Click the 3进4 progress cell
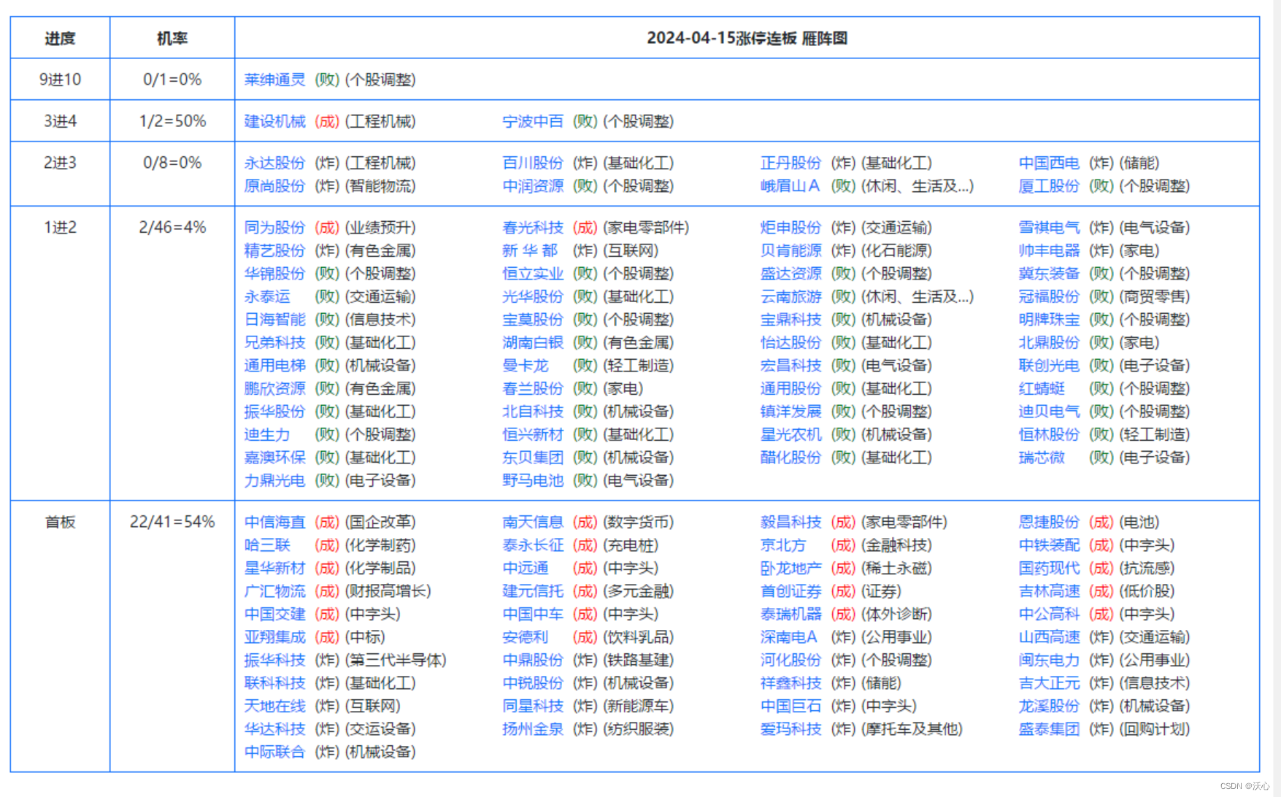 pyautogui.click(x=60, y=121)
